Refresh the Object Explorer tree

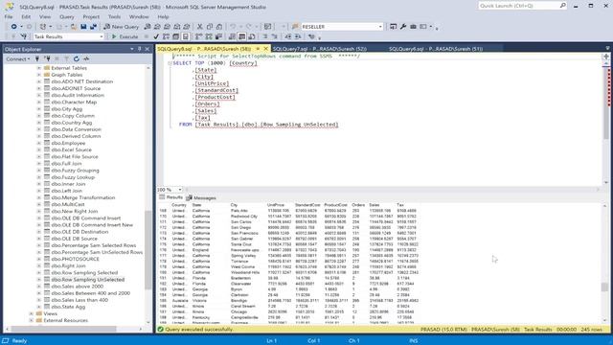point(77,58)
